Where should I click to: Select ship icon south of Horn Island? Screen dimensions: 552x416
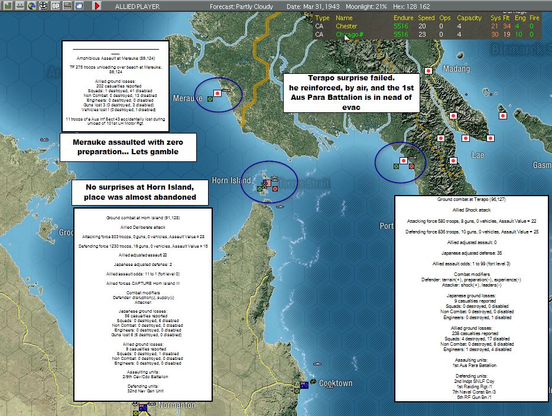coord(280,206)
